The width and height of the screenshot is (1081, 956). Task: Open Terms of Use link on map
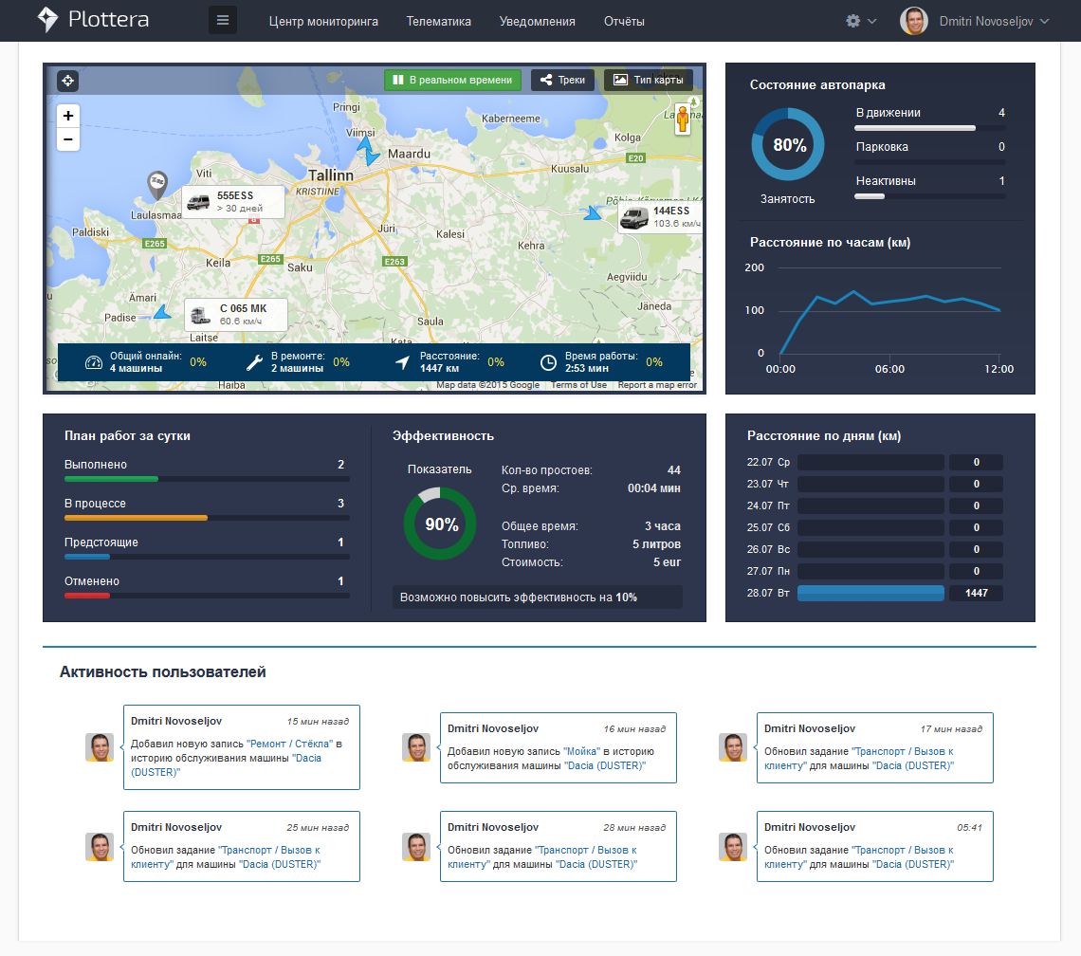click(x=579, y=385)
